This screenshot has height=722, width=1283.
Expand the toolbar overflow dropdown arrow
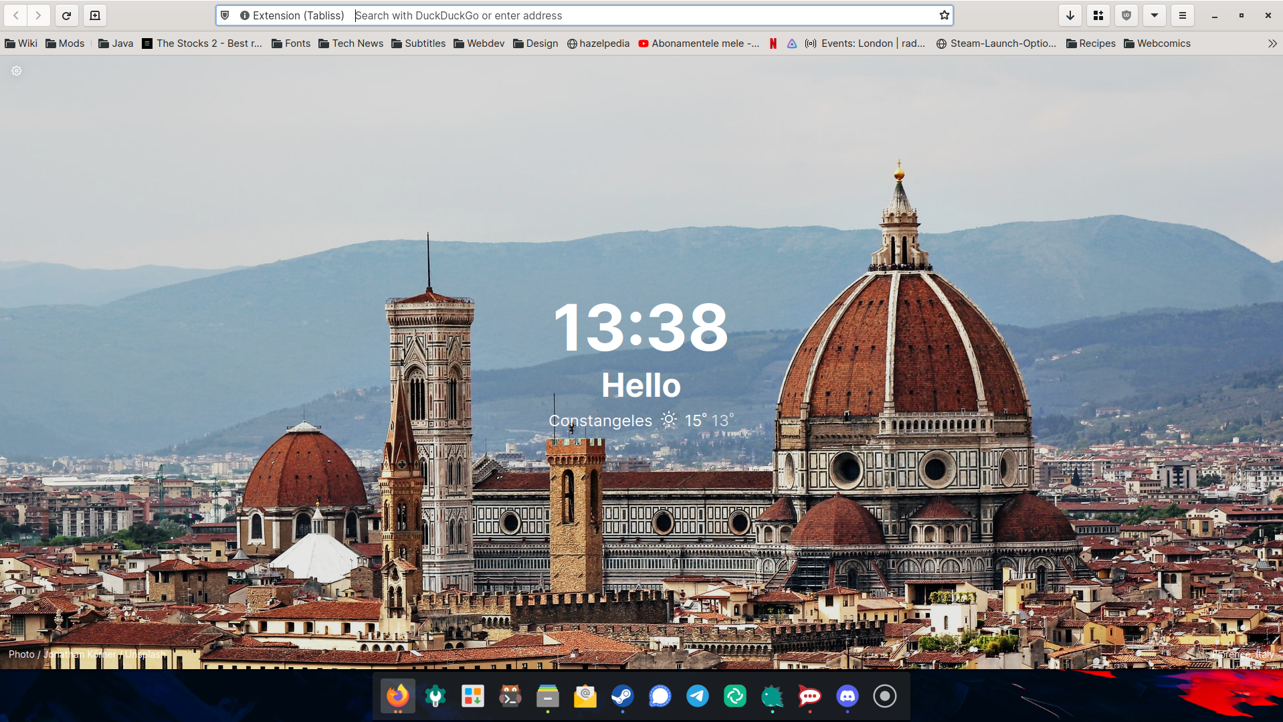point(1154,15)
